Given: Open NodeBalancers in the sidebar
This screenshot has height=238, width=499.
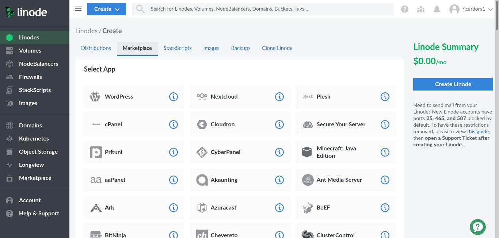Looking at the screenshot, I should 35,64.
